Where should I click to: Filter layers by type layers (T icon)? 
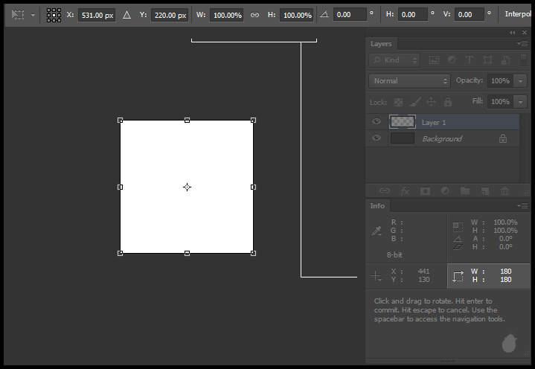point(470,60)
